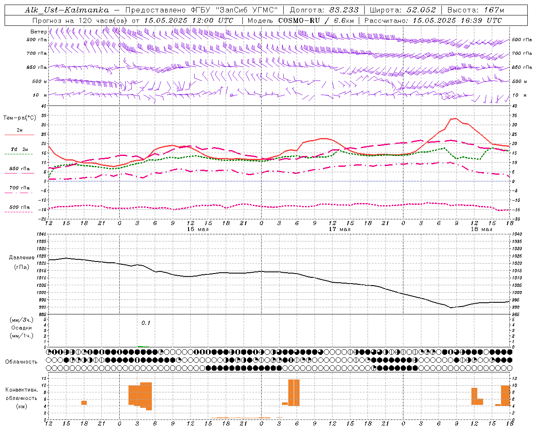
Task: Click the Осадки precipitation label
Action: tap(22, 328)
